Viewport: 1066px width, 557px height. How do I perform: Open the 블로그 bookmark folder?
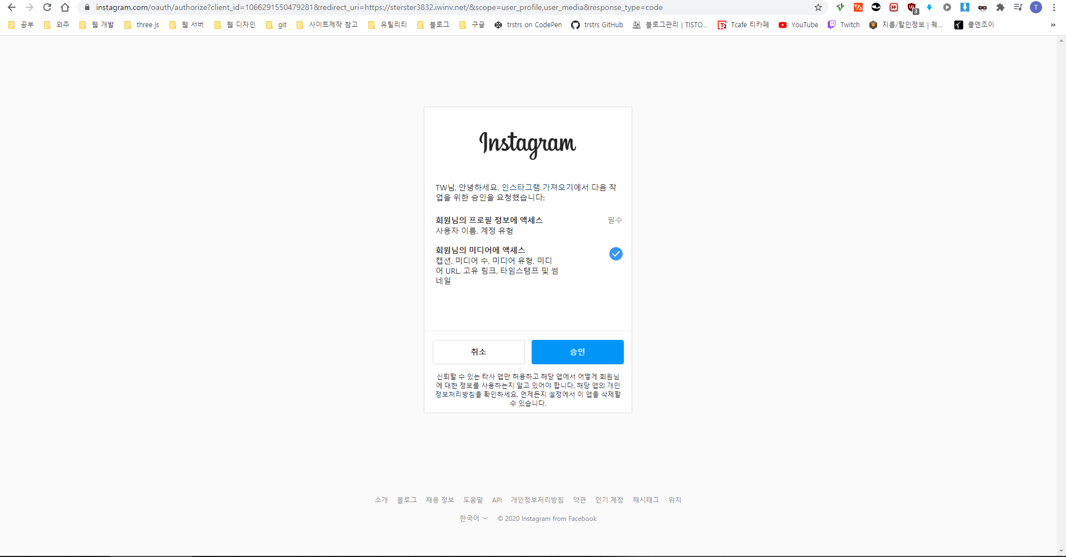click(x=433, y=24)
